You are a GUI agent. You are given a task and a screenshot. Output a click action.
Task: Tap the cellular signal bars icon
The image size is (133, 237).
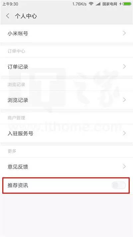98,4
